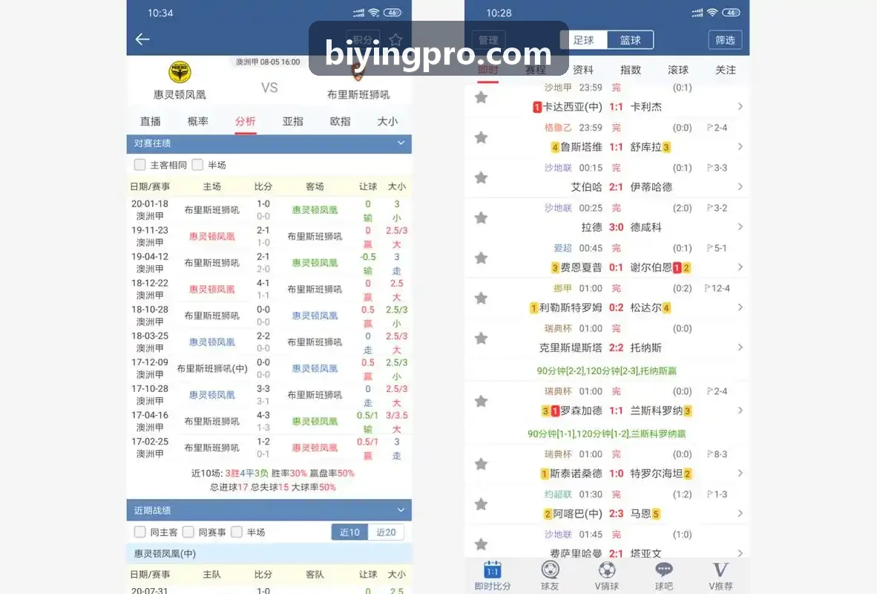Image resolution: width=877 pixels, height=594 pixels.
Task: Open 罗森加德 vs 兰斯科罗纳 details chevron
Action: click(740, 411)
